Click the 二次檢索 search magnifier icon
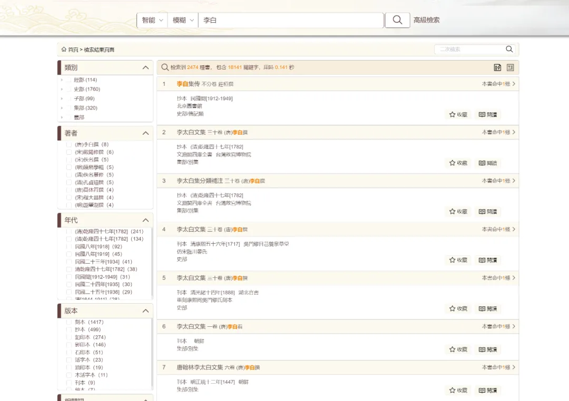 pyautogui.click(x=509, y=49)
